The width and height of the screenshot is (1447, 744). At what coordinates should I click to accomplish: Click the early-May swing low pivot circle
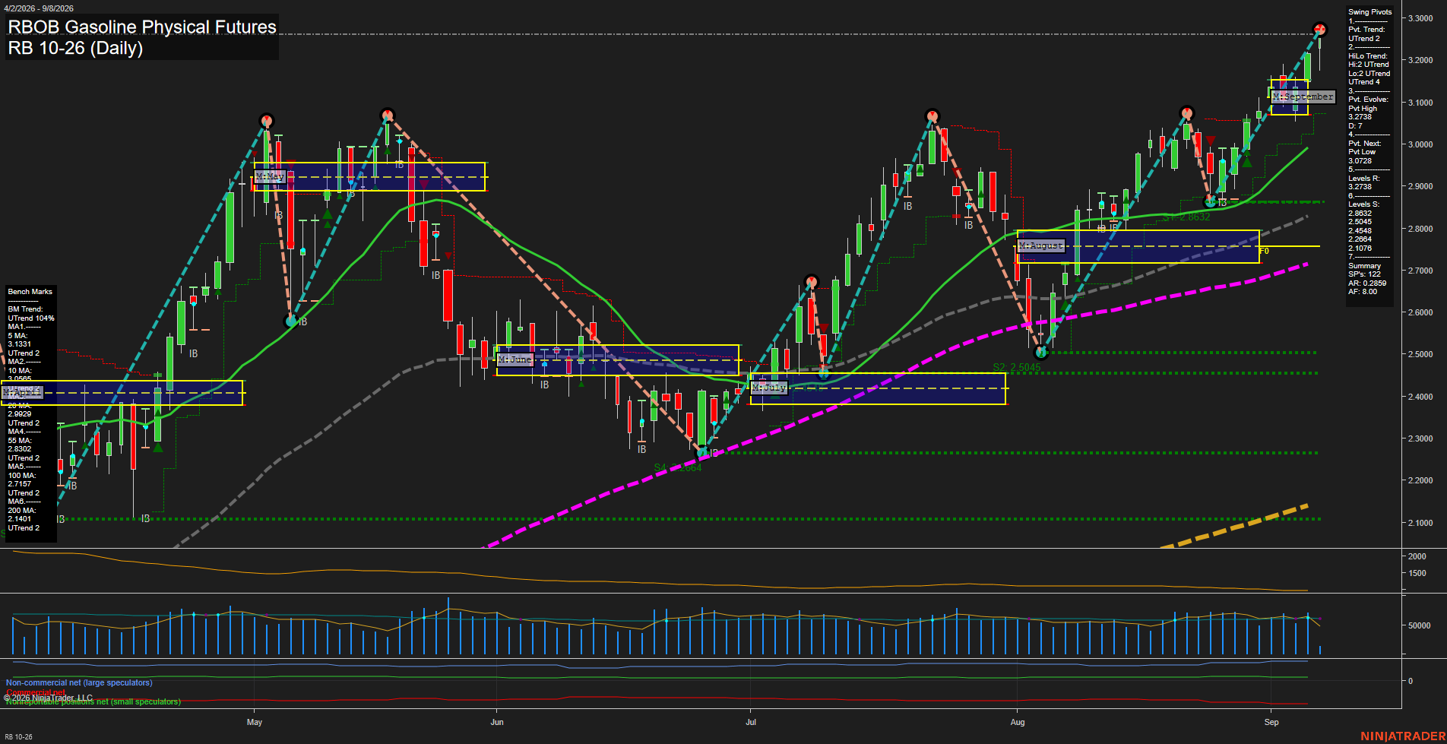point(290,321)
